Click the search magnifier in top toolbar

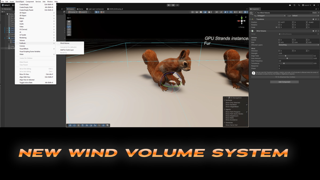pyautogui.click(x=299, y=5)
